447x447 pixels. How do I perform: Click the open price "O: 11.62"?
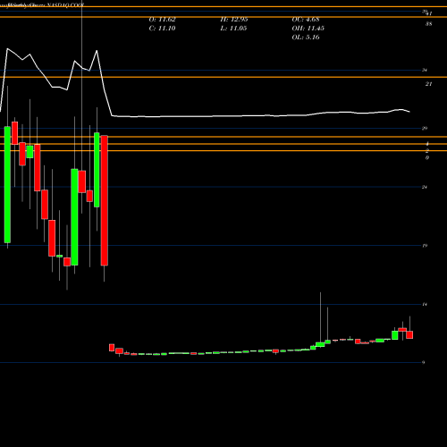coord(162,20)
